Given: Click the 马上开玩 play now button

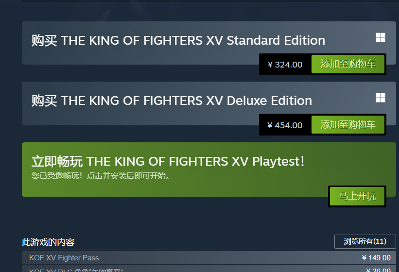Looking at the screenshot, I should 357,196.
